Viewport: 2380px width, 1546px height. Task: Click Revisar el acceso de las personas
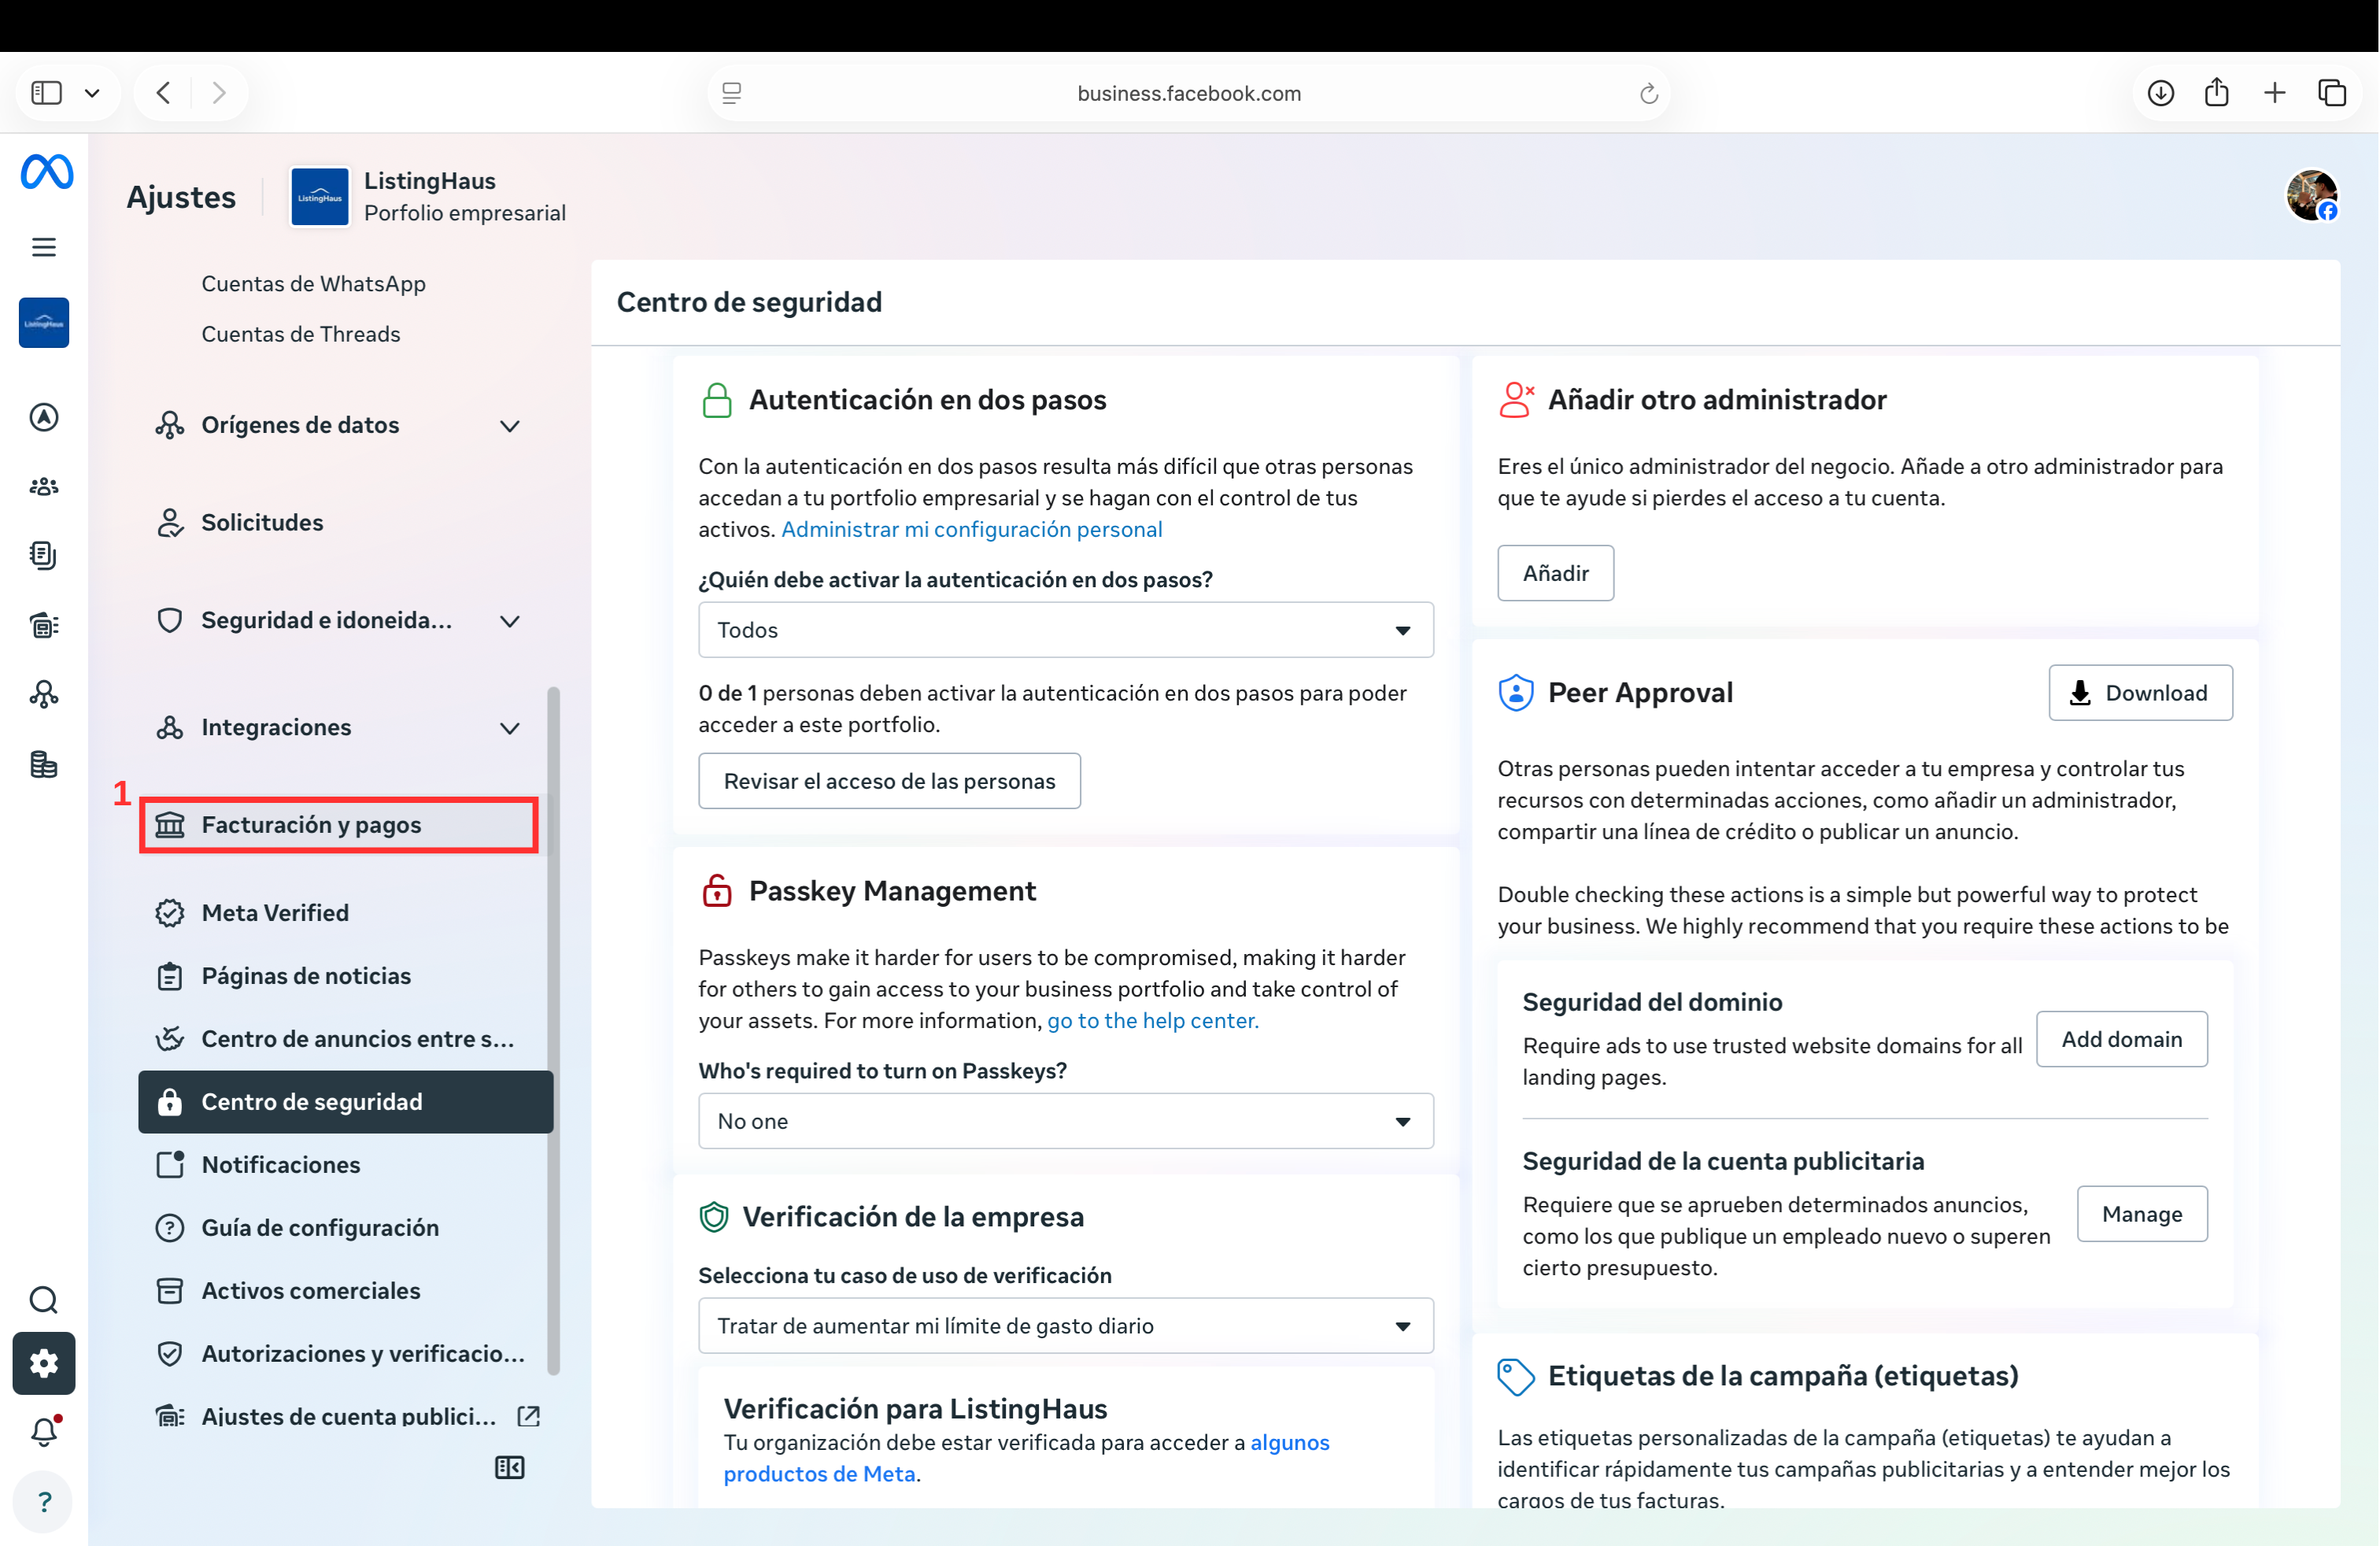[888, 781]
